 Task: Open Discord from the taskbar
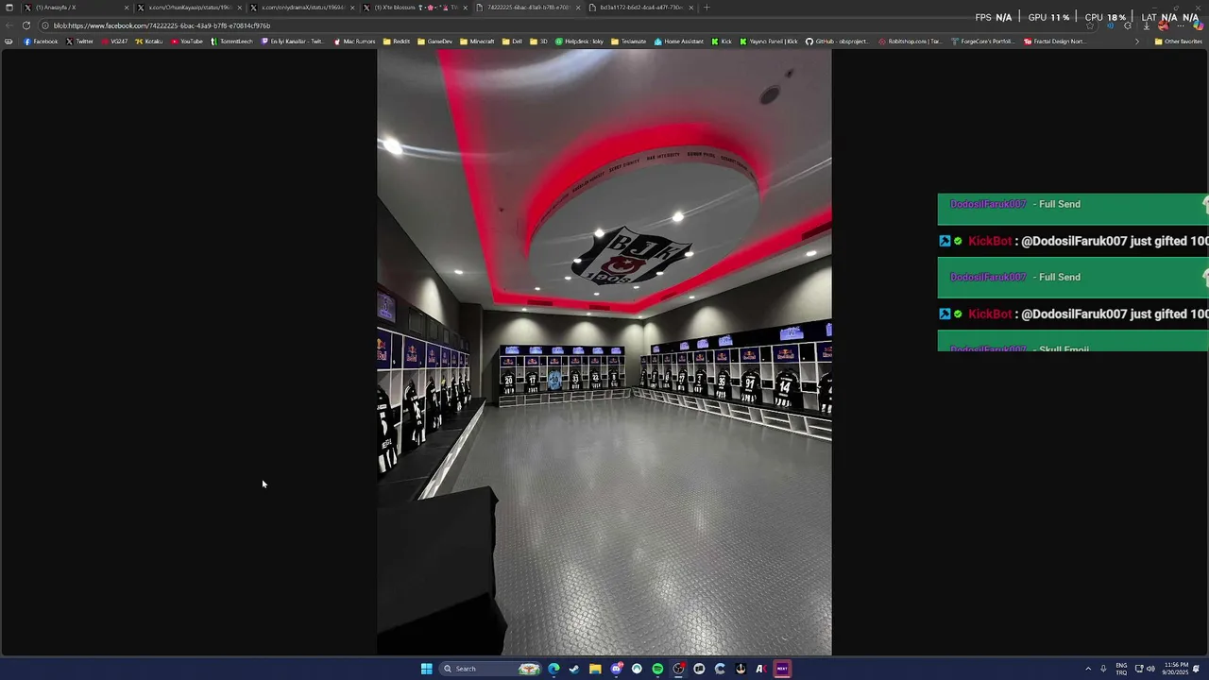616,669
